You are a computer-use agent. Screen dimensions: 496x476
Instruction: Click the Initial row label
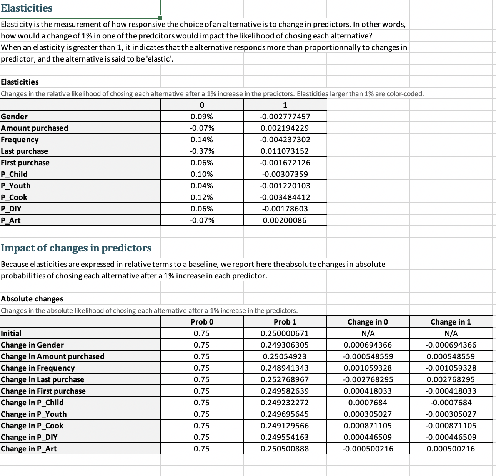pyautogui.click(x=80, y=333)
